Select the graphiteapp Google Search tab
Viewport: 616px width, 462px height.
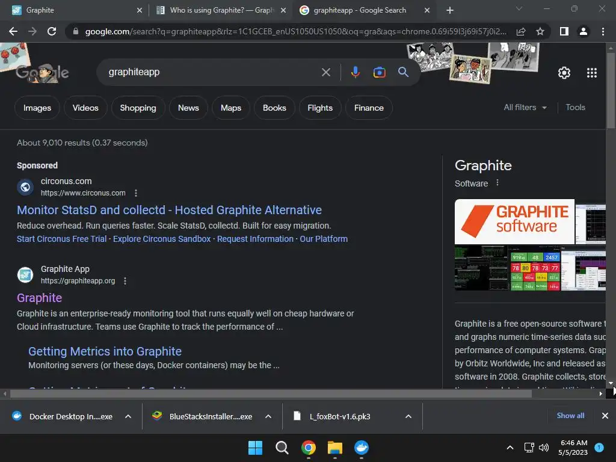pyautogui.click(x=365, y=10)
